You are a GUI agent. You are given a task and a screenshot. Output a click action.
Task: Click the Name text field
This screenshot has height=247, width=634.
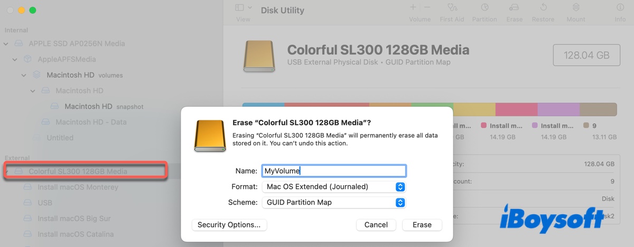(333, 171)
